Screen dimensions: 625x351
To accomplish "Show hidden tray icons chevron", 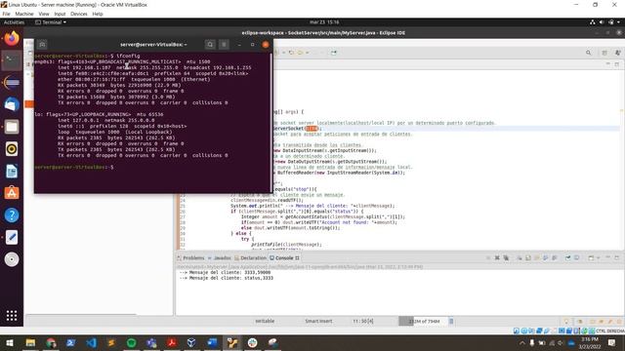I will [521, 342].
